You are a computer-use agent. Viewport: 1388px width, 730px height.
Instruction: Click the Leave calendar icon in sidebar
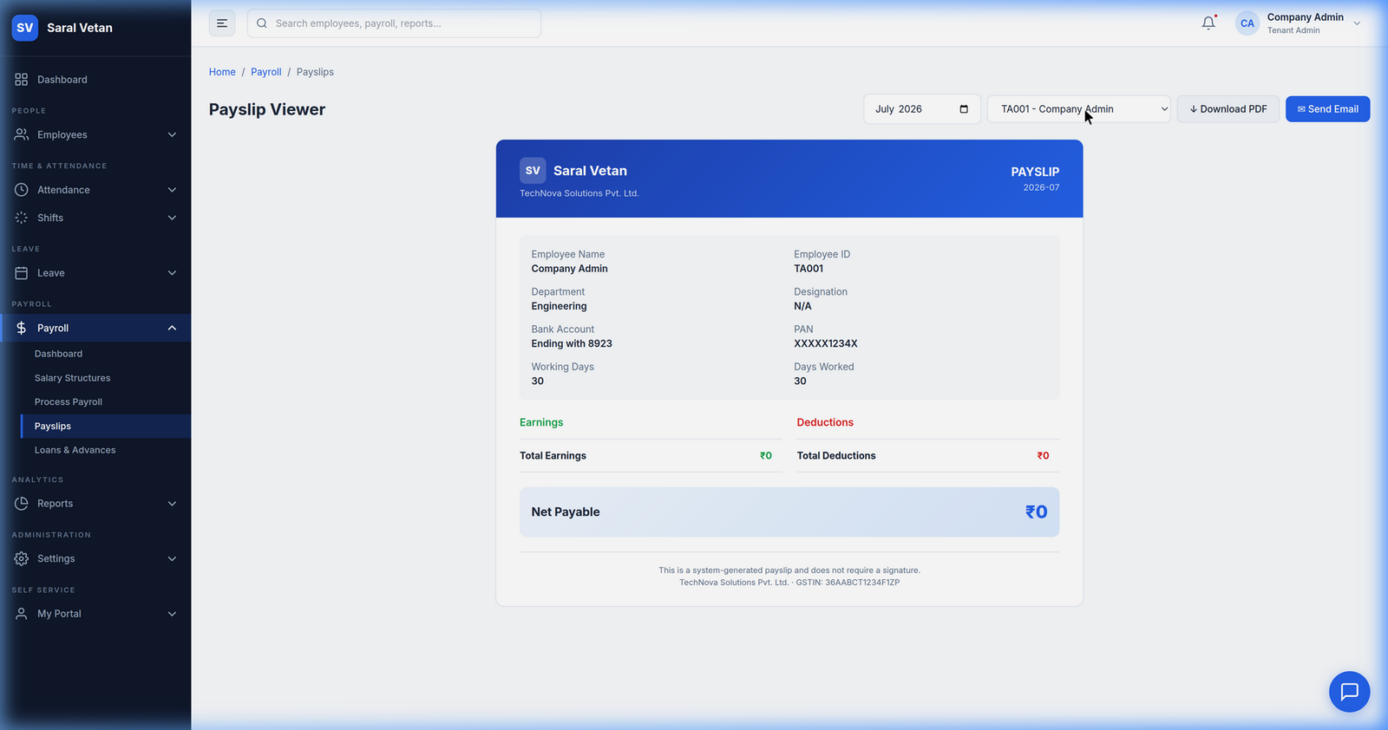22,273
